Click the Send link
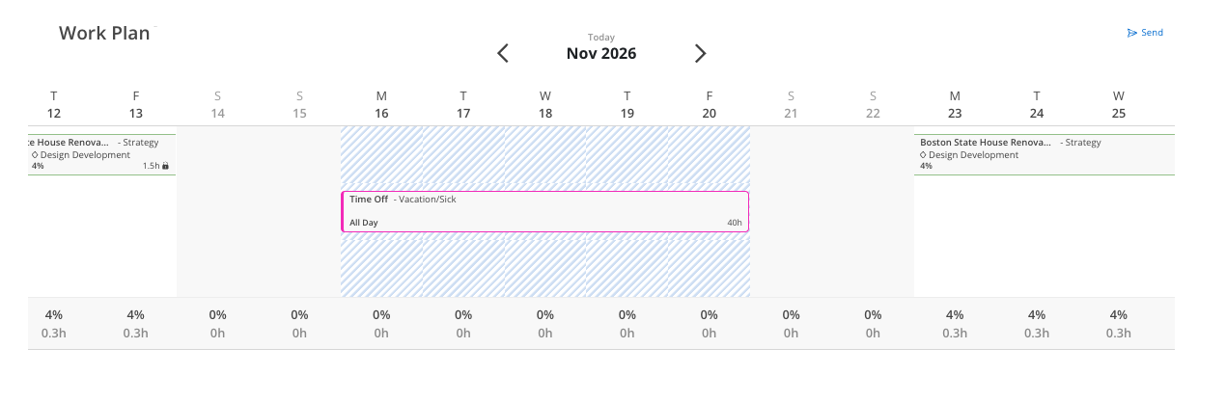The image size is (1226, 402). click(x=1152, y=33)
